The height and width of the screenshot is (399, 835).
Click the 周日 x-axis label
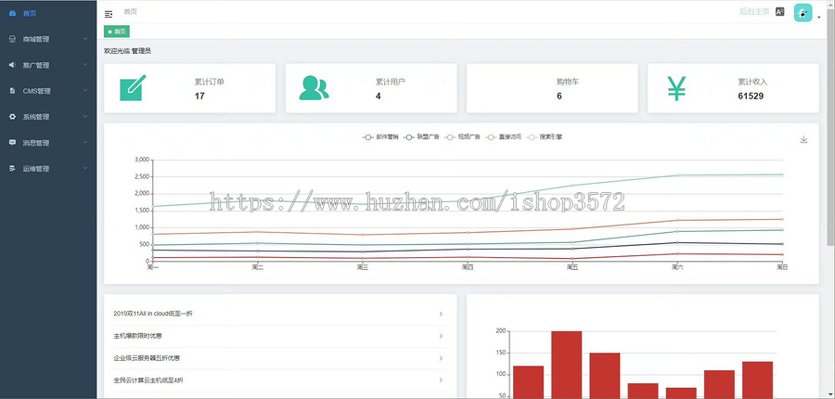point(782,268)
